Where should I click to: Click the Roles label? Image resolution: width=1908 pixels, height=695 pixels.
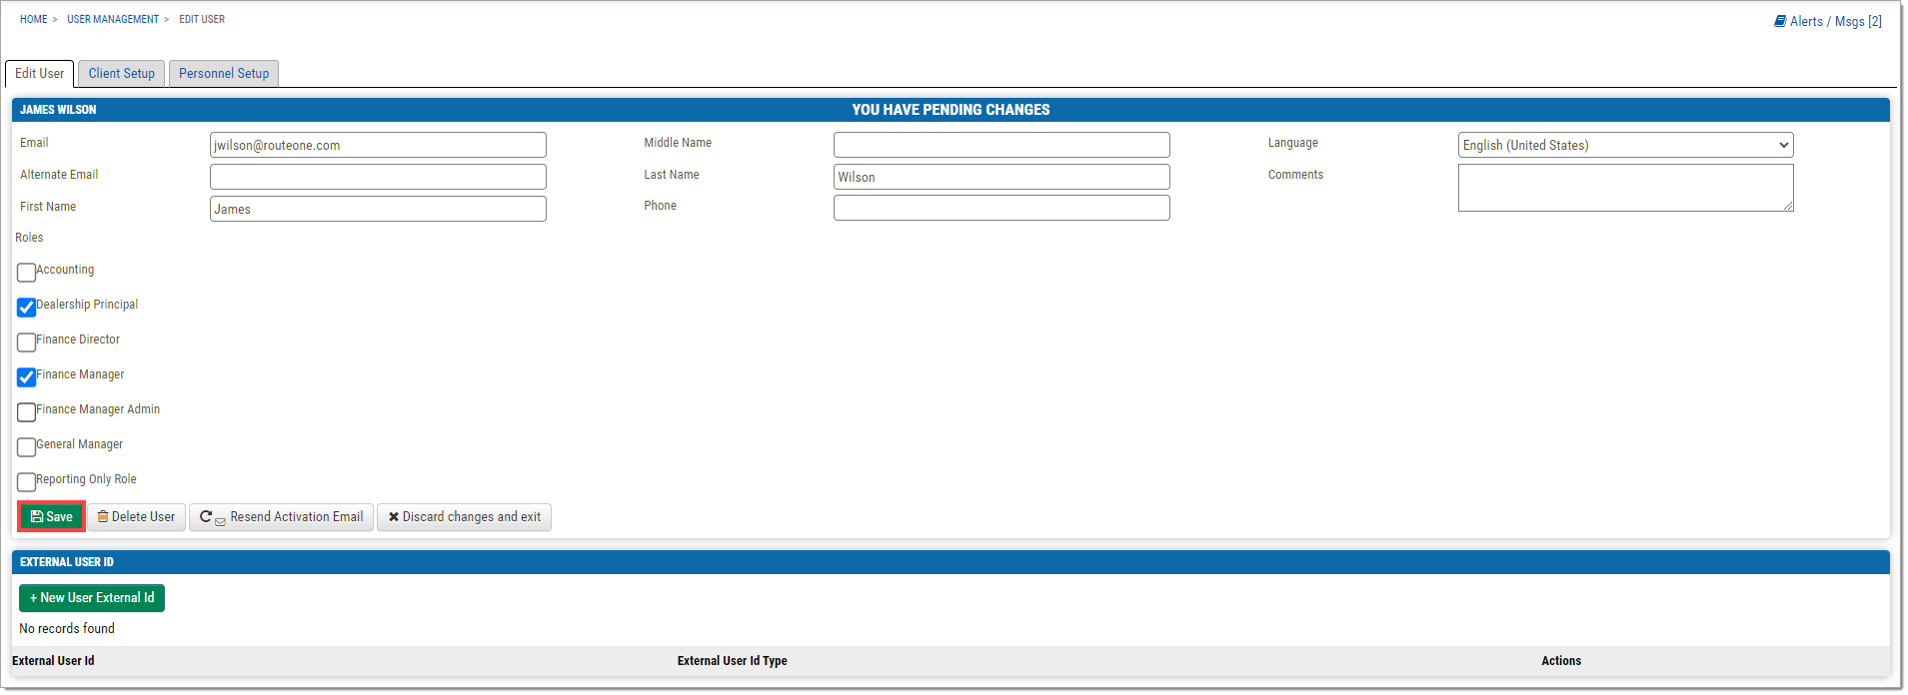29,238
